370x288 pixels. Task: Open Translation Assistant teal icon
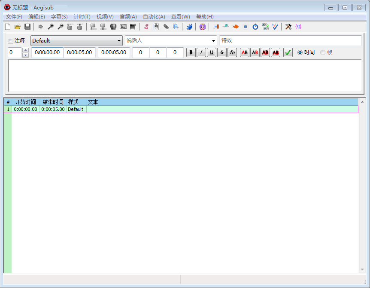coord(226,27)
